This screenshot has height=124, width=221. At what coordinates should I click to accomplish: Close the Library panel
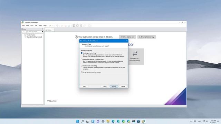coord(42,29)
